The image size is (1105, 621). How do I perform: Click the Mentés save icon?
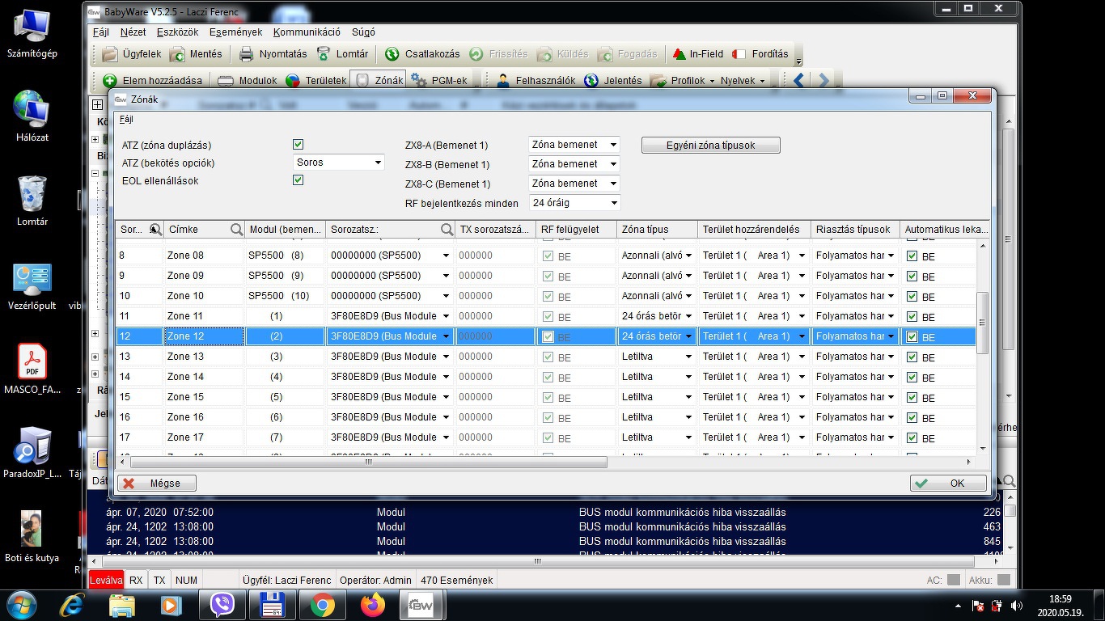pos(176,54)
